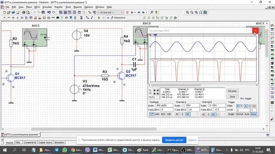Zoom in on the schematic
The width and height of the screenshot is (275, 154).
tap(187, 12)
